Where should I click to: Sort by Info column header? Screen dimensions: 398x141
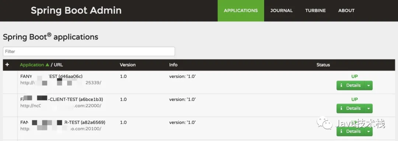(173, 65)
